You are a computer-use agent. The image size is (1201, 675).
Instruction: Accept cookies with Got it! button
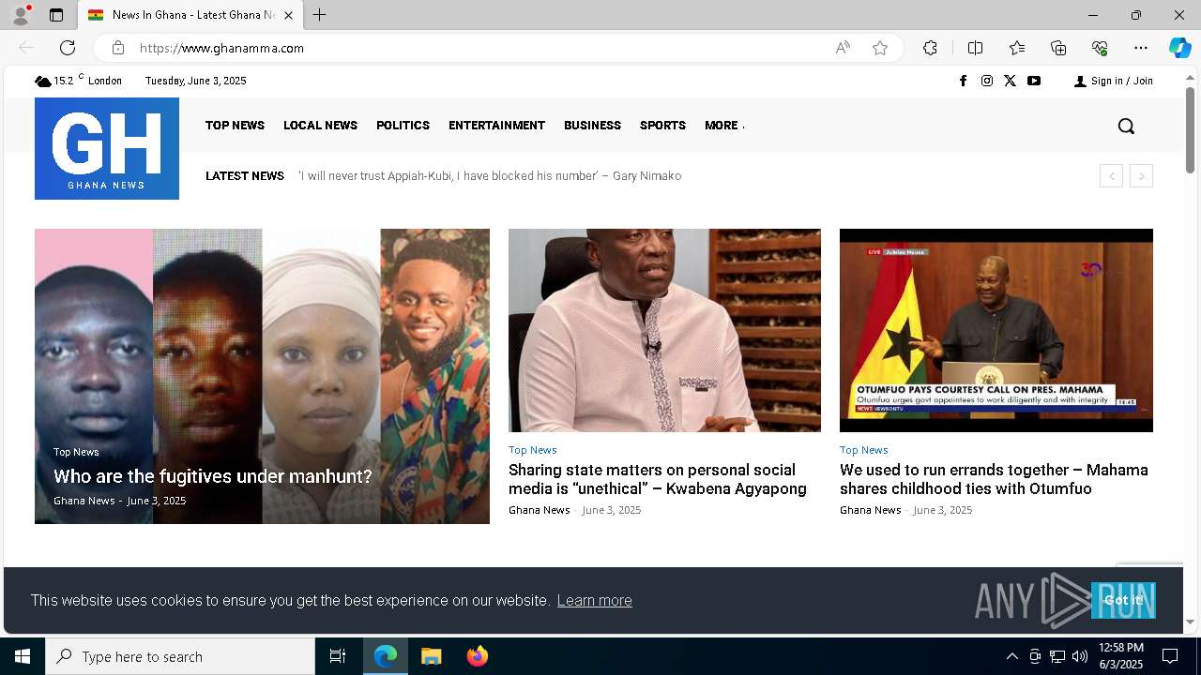point(1123,600)
